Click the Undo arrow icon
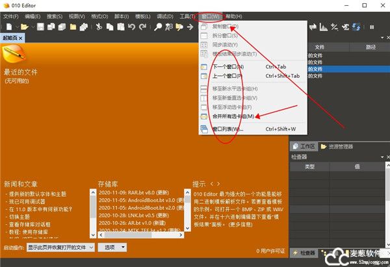 tap(131, 27)
